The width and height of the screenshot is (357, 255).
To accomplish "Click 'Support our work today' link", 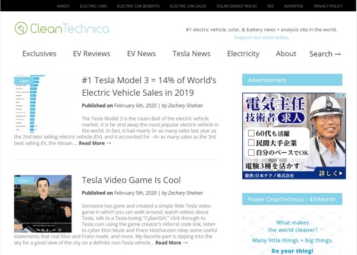I will [261, 37].
